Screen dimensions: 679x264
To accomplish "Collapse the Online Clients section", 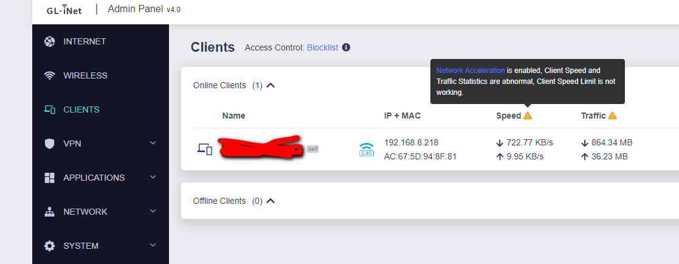I will pos(271,85).
